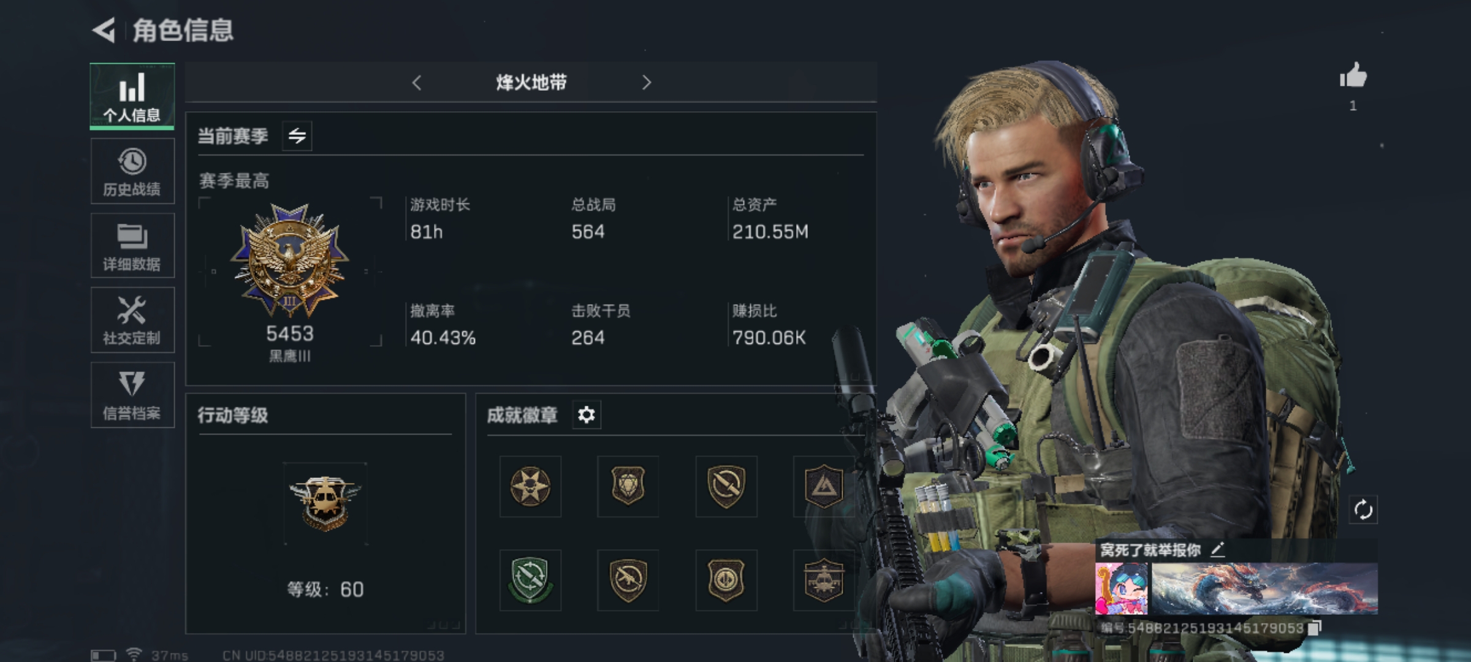Open the anime player avatar thumbnail
Screen dimensions: 1471x662
pyautogui.click(x=1121, y=588)
